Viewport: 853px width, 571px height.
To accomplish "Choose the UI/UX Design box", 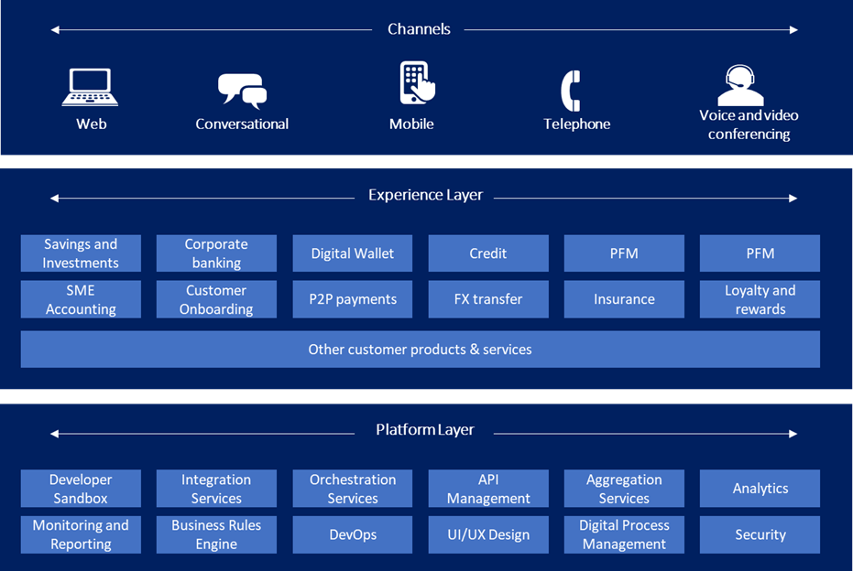I will click(x=488, y=534).
